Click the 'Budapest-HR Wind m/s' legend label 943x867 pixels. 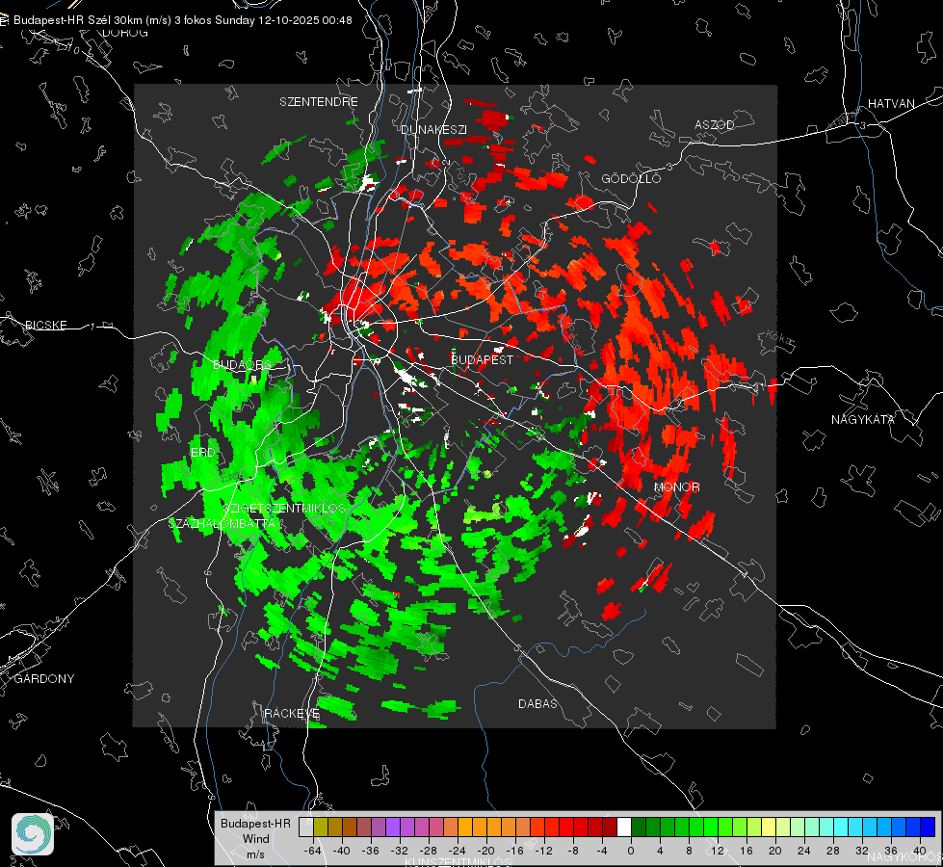pyautogui.click(x=255, y=839)
